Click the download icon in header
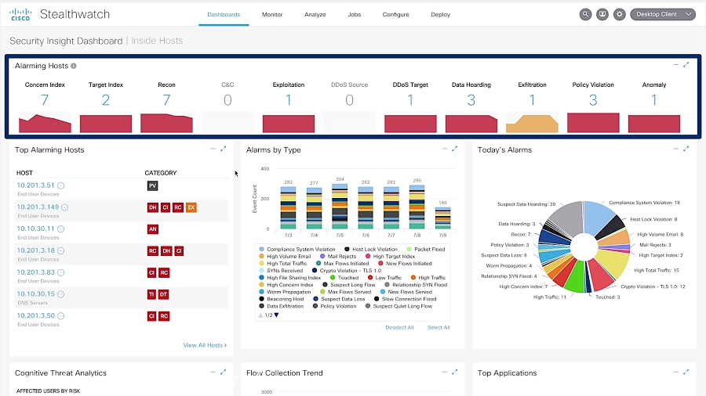Screen dimensions: 706x396 602,14
